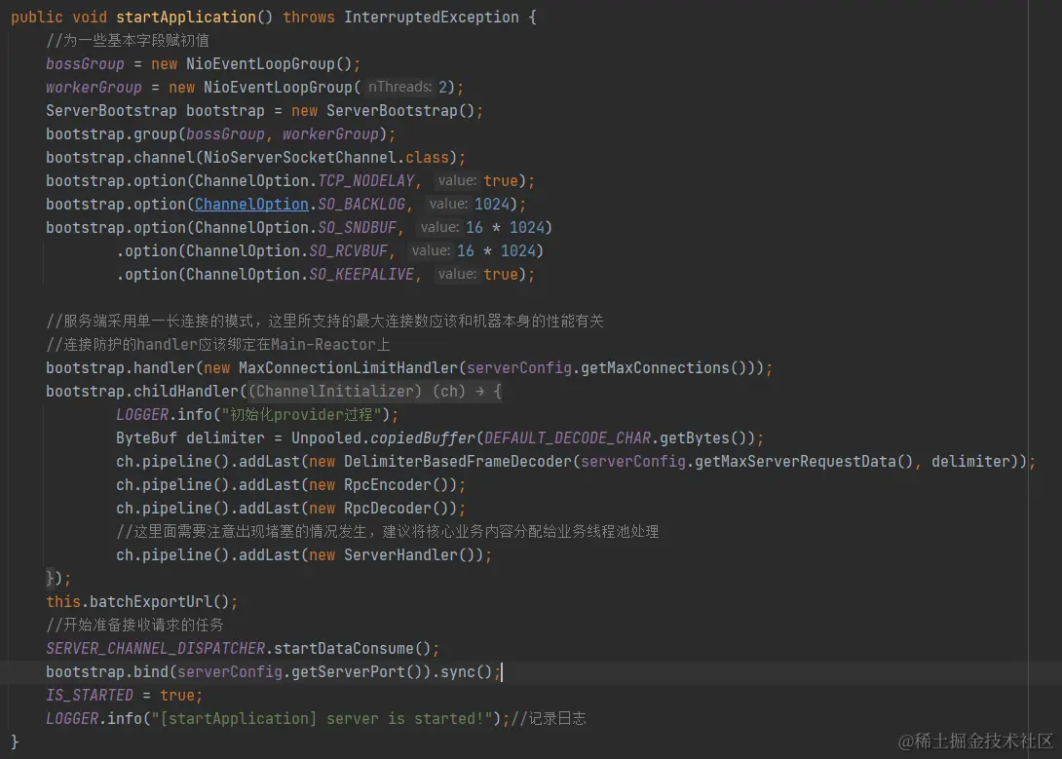The image size is (1062, 759).
Task: Click the comment mentioning Main-Reactor
Action: tap(218, 345)
